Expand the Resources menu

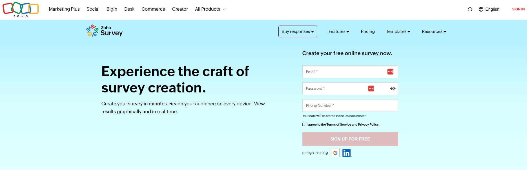(x=434, y=31)
